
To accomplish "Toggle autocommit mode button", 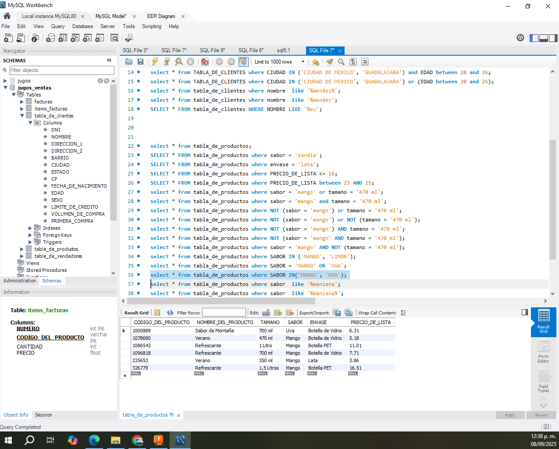I will point(243,62).
